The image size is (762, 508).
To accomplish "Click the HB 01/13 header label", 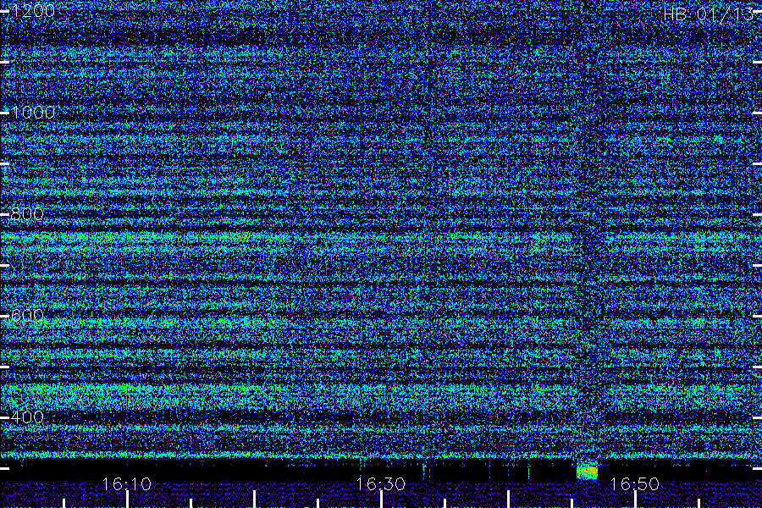I will [709, 14].
